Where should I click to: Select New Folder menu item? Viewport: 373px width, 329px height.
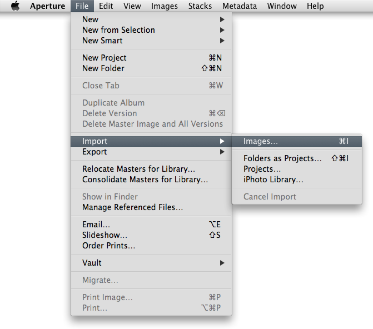(103, 68)
